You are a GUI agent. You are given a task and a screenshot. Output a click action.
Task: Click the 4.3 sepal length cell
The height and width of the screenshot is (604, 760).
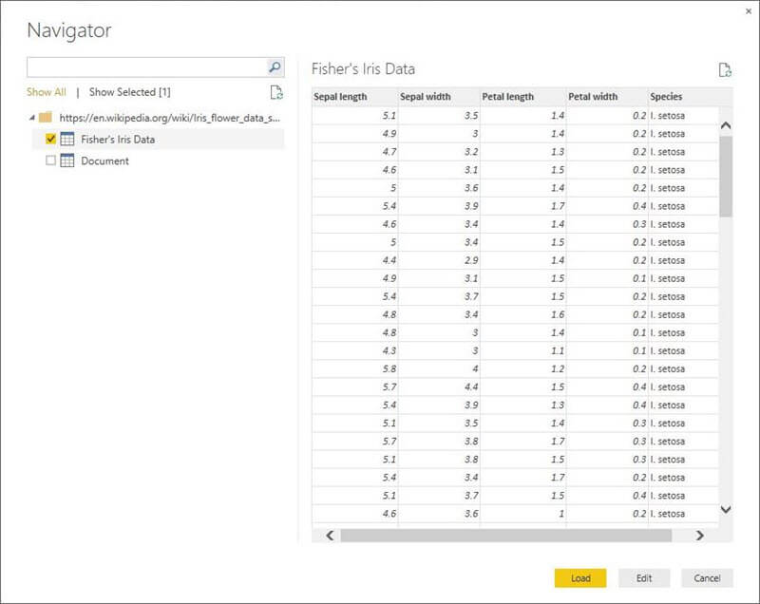[x=354, y=350]
